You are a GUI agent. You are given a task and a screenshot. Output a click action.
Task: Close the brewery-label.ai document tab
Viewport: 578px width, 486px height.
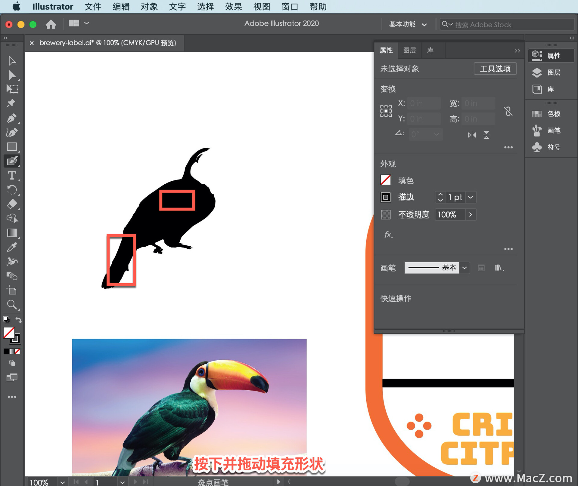pyautogui.click(x=32, y=43)
